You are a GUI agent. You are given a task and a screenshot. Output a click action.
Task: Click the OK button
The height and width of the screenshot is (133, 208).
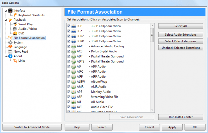(x=195, y=127)
